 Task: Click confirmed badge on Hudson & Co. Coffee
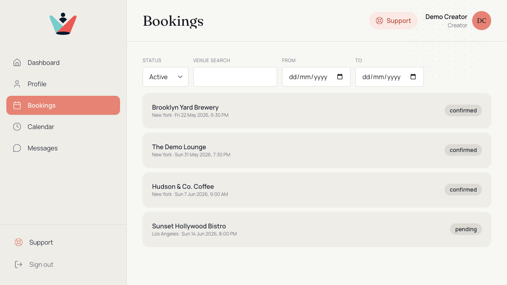pyautogui.click(x=463, y=190)
